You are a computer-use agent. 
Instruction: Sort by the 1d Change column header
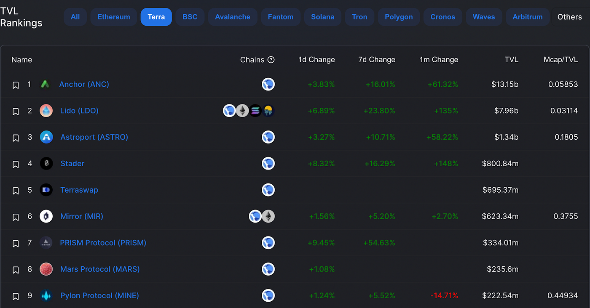point(316,60)
